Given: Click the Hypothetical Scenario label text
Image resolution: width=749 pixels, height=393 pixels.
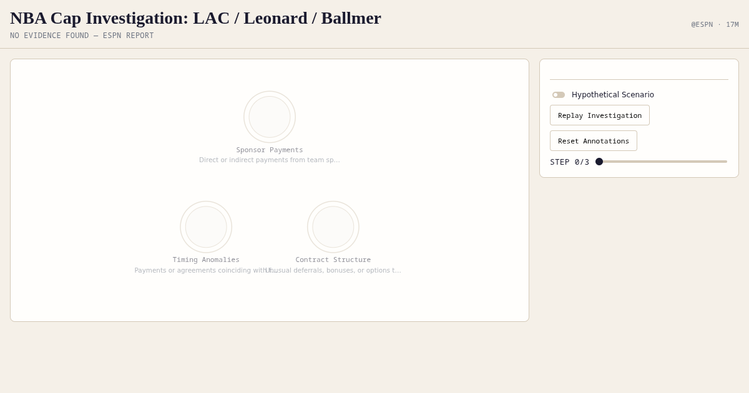Looking at the screenshot, I should (613, 95).
